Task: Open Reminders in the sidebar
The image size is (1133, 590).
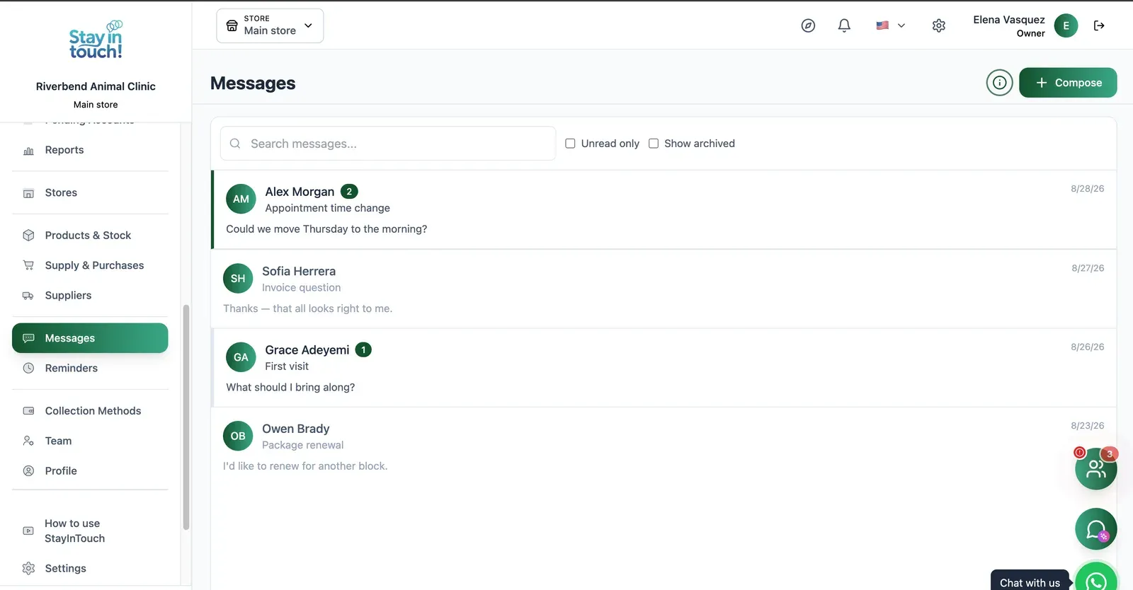Action: [x=90, y=368]
